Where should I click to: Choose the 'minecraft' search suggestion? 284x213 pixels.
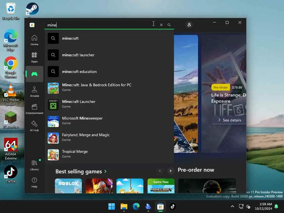[x=109, y=38]
